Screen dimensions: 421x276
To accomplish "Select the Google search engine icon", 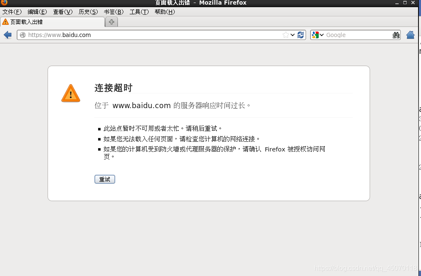I will tap(315, 35).
